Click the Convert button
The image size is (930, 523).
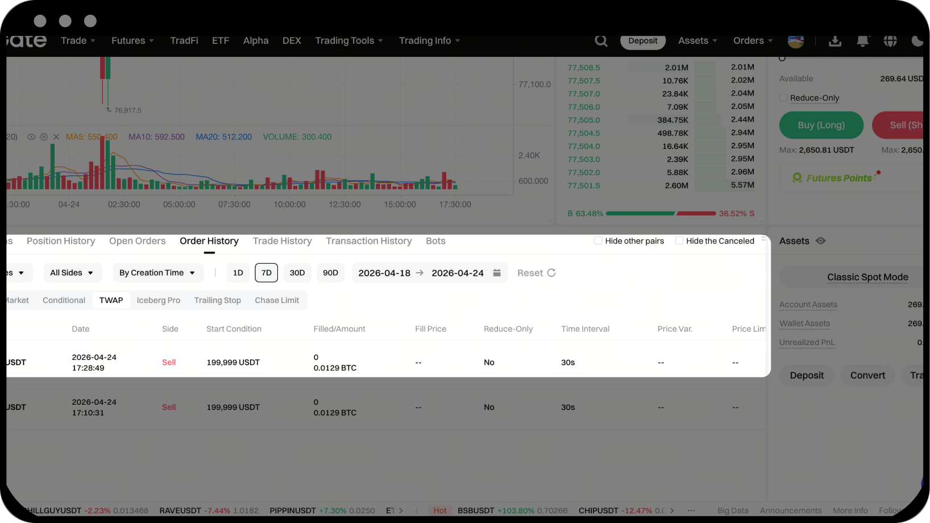pos(867,375)
